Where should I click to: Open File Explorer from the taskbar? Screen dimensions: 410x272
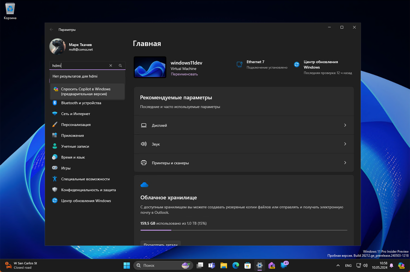[224, 265]
